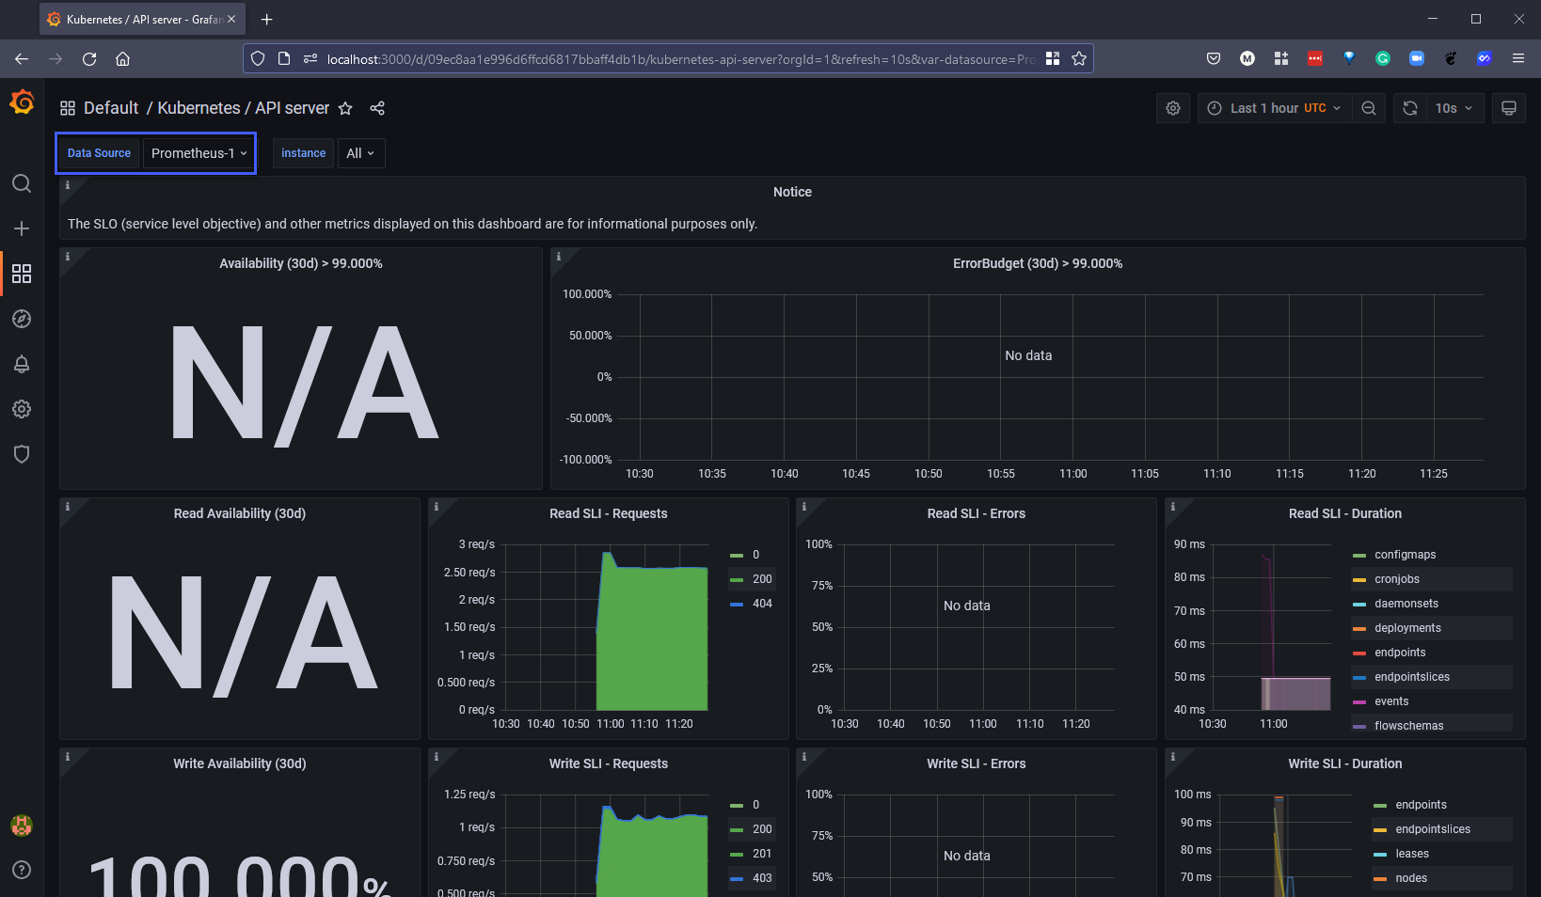
Task: Open the instance All dropdown
Action: pos(360,153)
